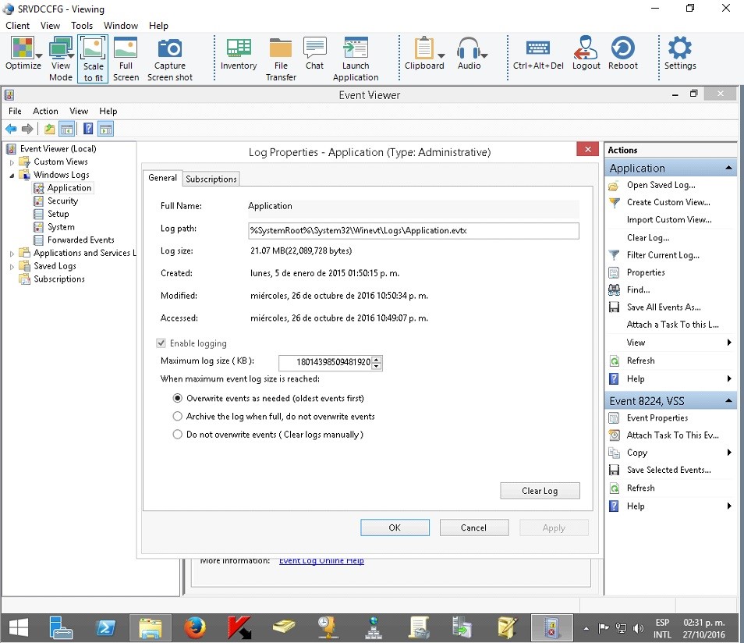Open the Action menu in Event Viewer

click(45, 111)
